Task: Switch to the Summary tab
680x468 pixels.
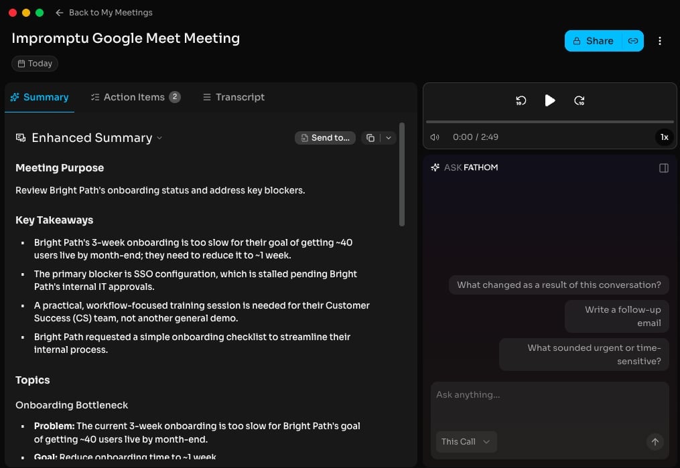Action: (x=40, y=97)
